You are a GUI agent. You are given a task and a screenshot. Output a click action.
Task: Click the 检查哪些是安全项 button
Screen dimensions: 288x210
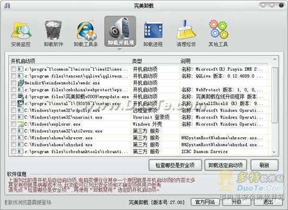pos(175,165)
